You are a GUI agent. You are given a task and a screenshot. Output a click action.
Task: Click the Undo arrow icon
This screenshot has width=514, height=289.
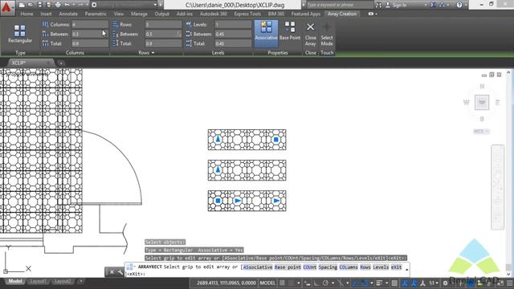(x=67, y=5)
